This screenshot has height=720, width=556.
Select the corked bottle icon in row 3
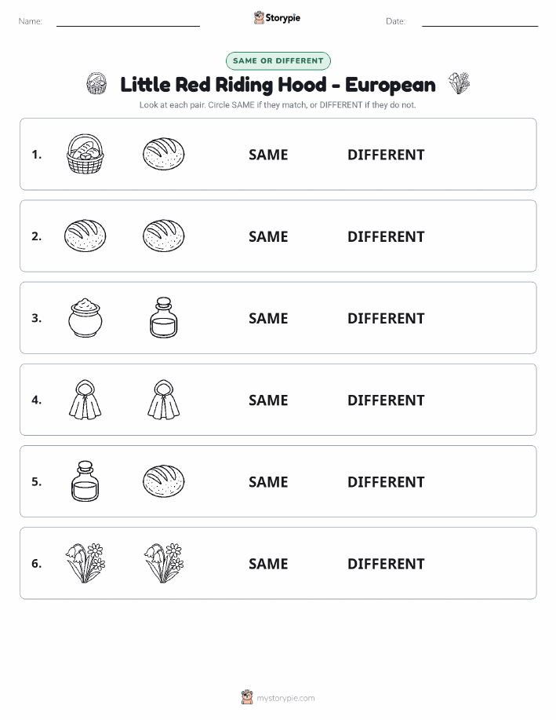164,318
